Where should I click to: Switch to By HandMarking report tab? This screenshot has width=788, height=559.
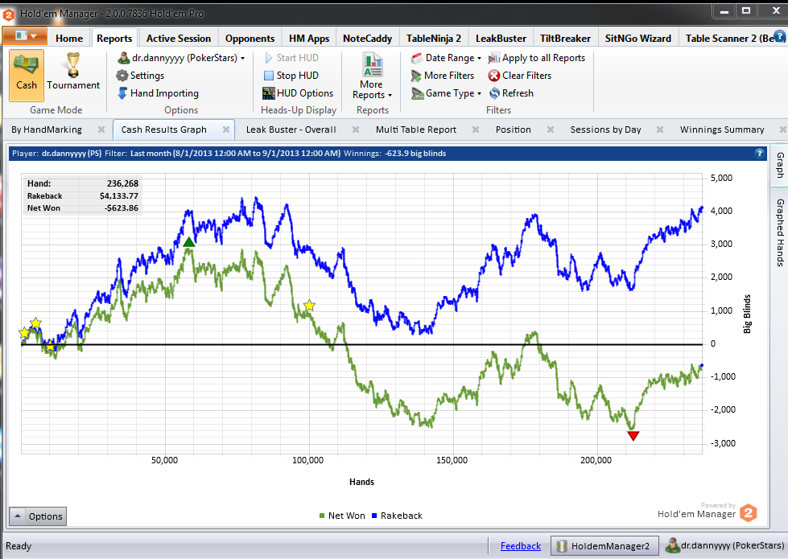[x=47, y=129]
